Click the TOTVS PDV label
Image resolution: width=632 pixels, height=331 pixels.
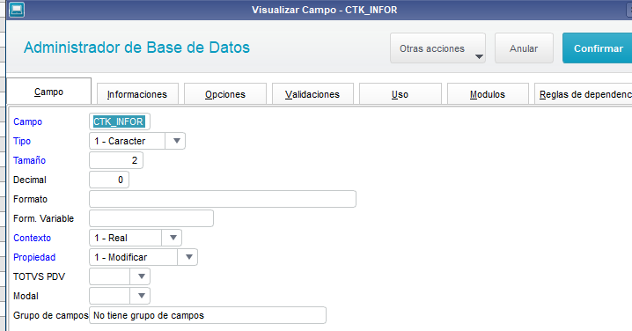tap(39, 276)
